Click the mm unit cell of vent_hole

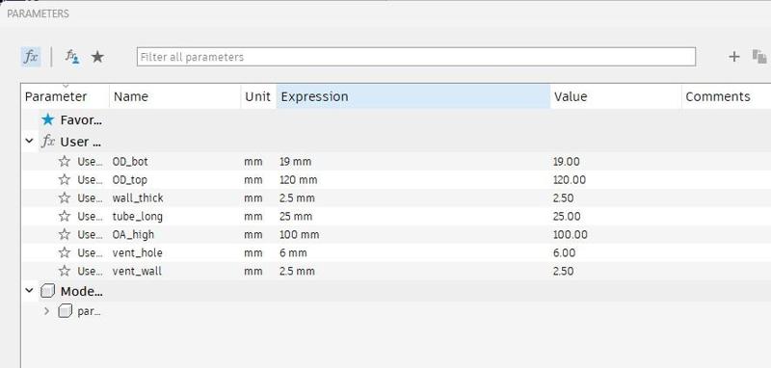click(253, 252)
